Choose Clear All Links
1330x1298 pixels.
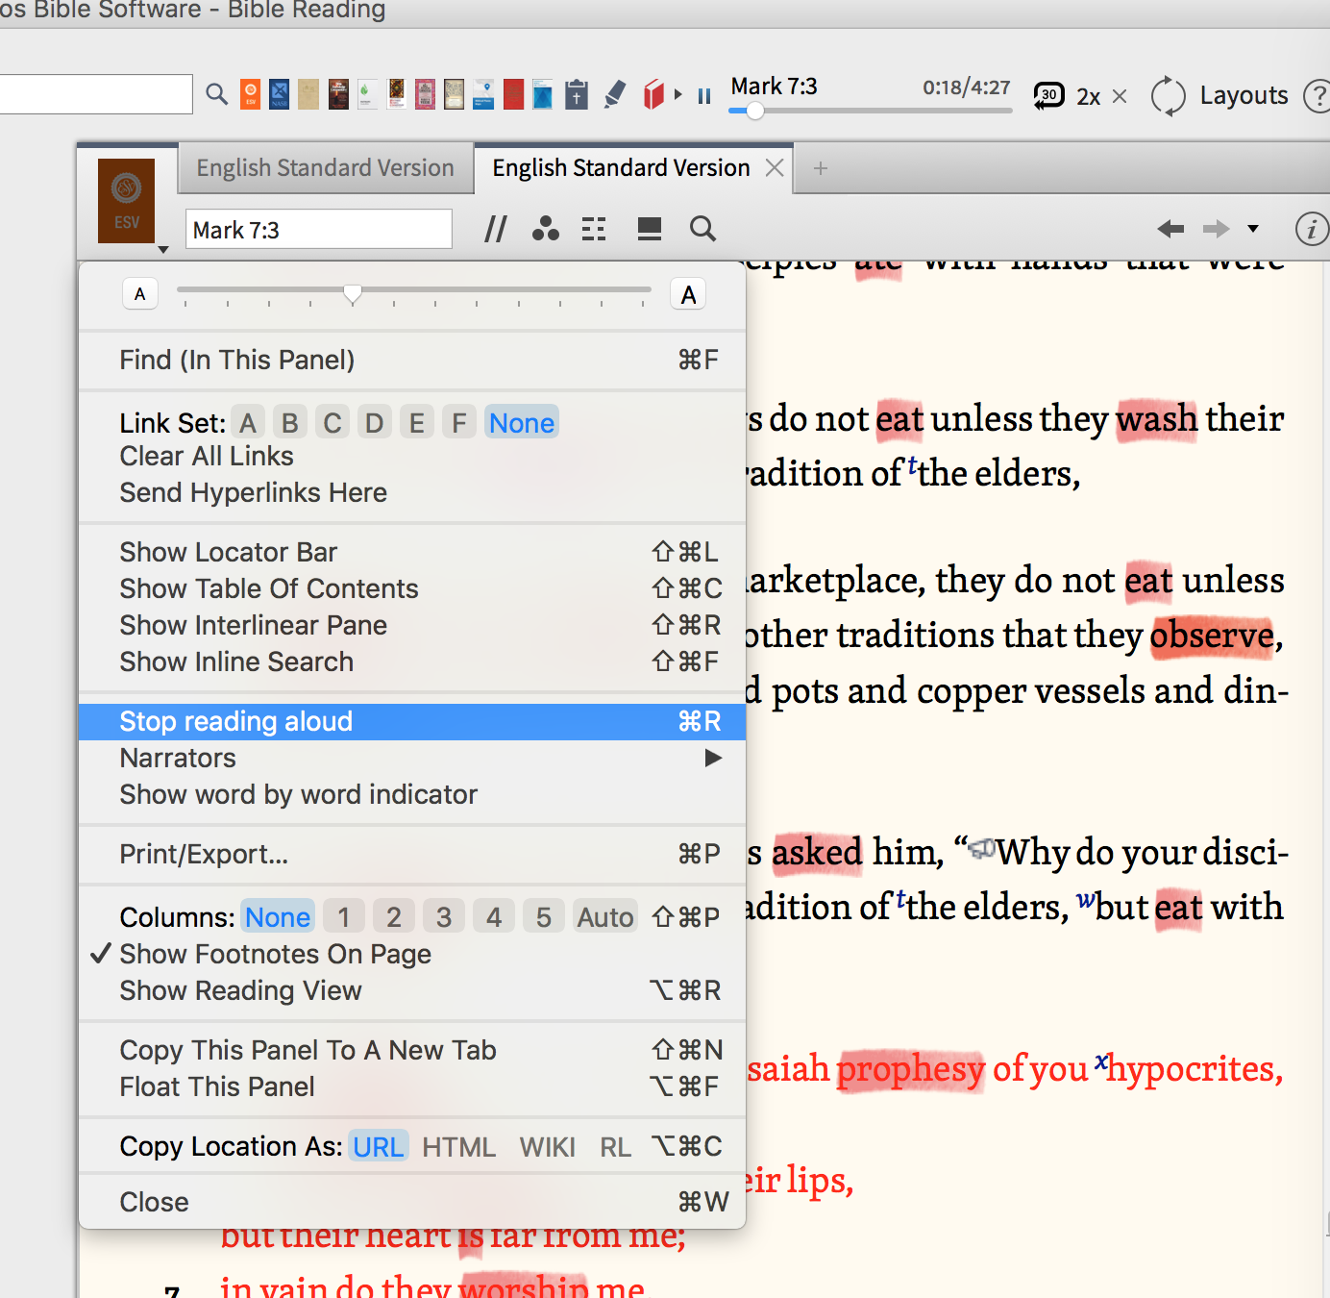[x=412, y=456]
